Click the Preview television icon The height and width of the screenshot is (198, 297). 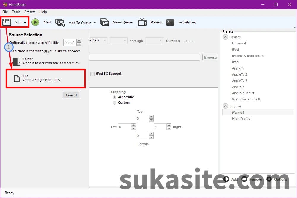(142, 22)
